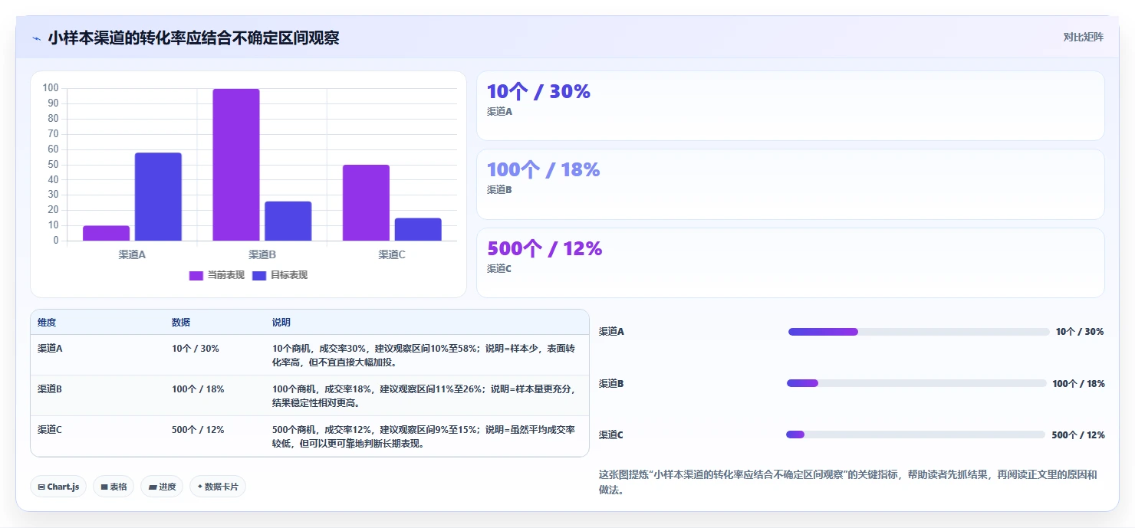The image size is (1135, 528).
Task: Click the 渠道A progress row label
Action: tap(611, 332)
